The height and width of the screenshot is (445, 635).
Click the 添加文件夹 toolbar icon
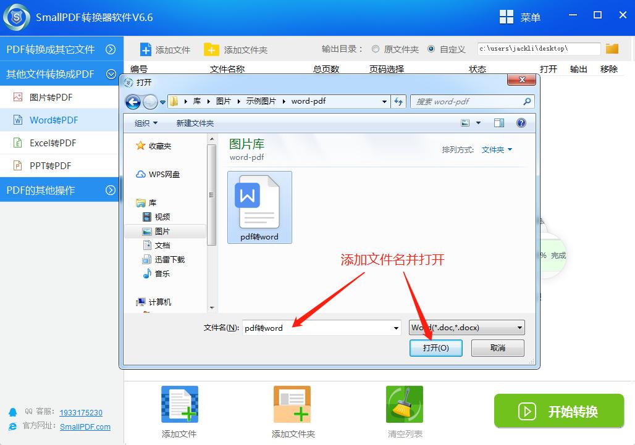[x=213, y=49]
